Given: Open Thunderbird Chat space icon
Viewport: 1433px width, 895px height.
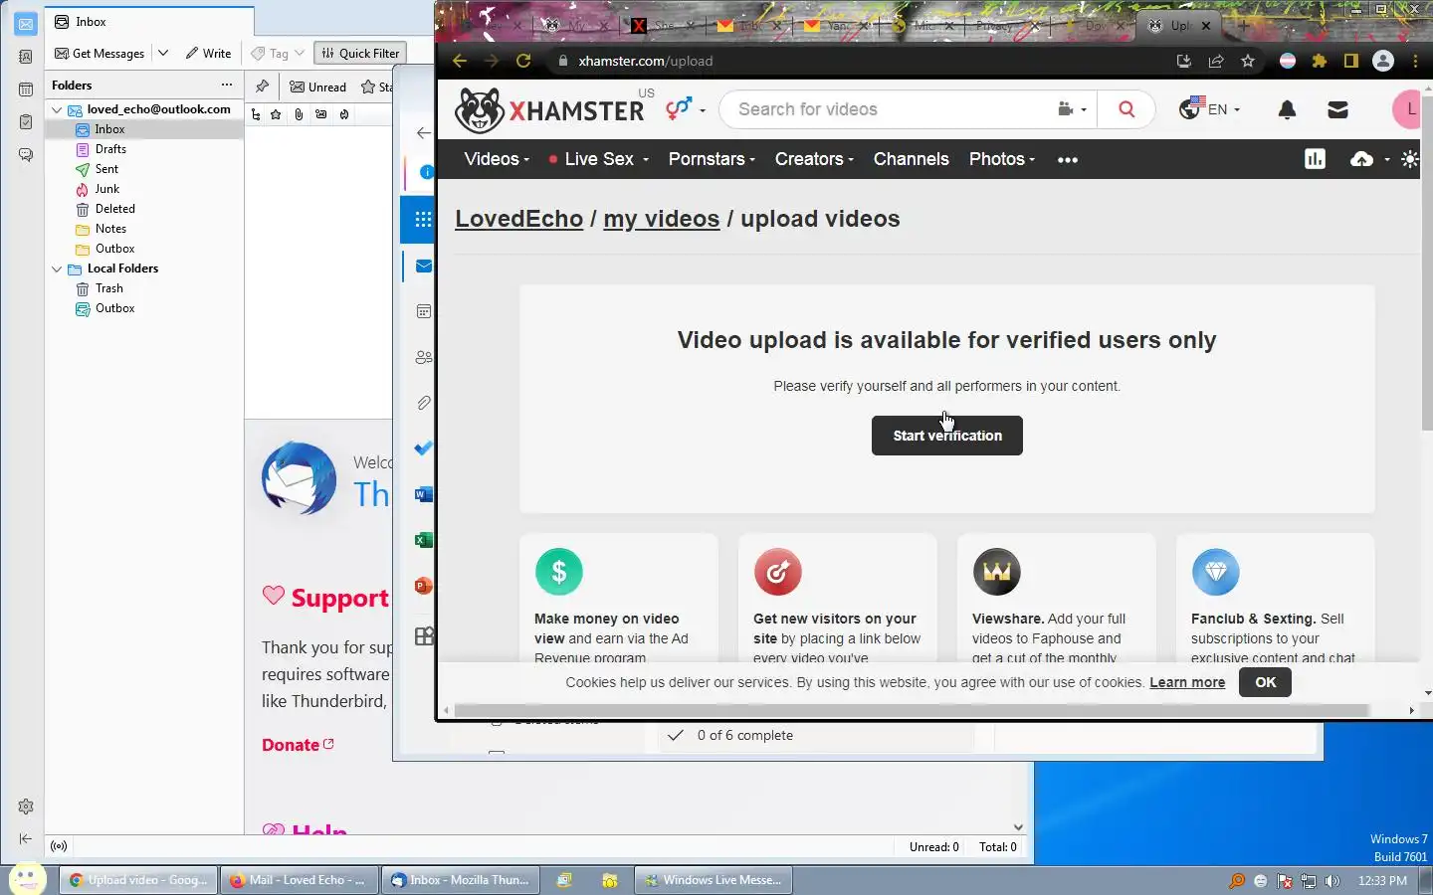Looking at the screenshot, I should pyautogui.click(x=26, y=155).
